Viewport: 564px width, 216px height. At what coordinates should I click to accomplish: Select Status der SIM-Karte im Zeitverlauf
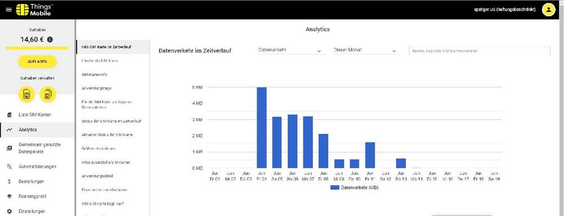click(111, 121)
